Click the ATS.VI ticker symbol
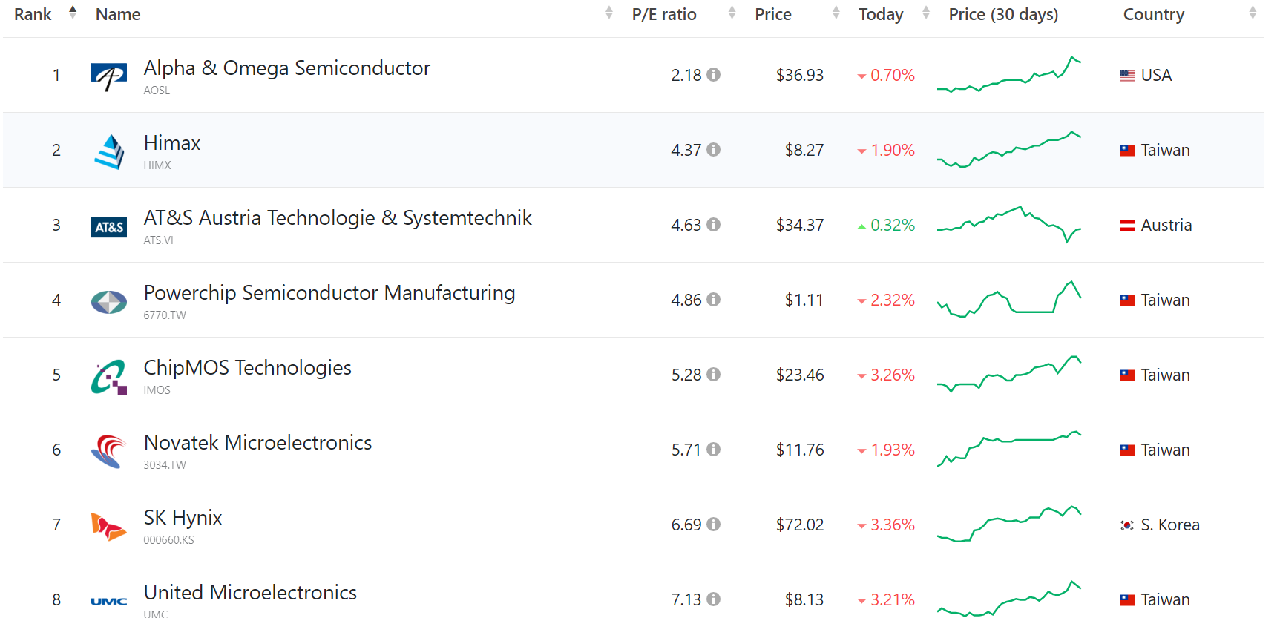 158,240
